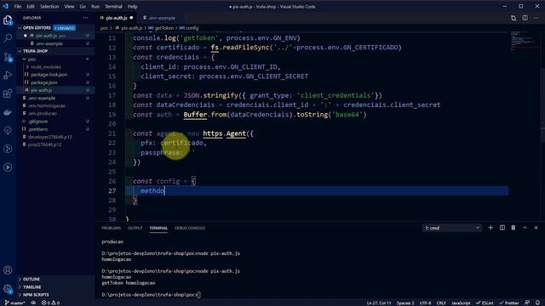The image size is (545, 306).
Task: Open .gitignore file in explorer
Action: [38, 122]
